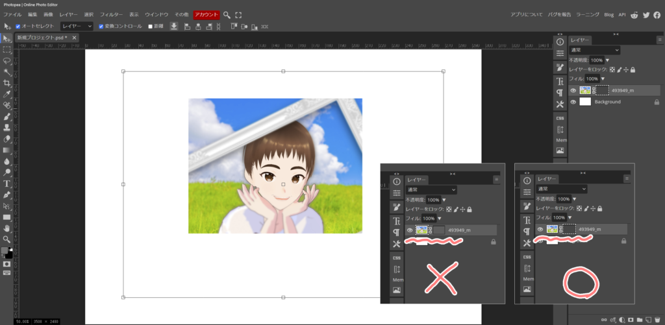Screen dimensions: 665x325
Task: Open the ファイル menu
Action: (13, 14)
